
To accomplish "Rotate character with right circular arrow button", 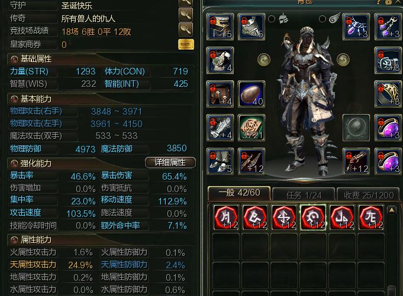I will 343,60.
